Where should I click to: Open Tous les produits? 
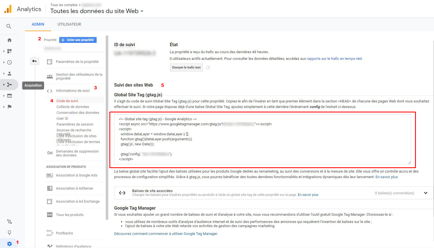[x=70, y=215]
